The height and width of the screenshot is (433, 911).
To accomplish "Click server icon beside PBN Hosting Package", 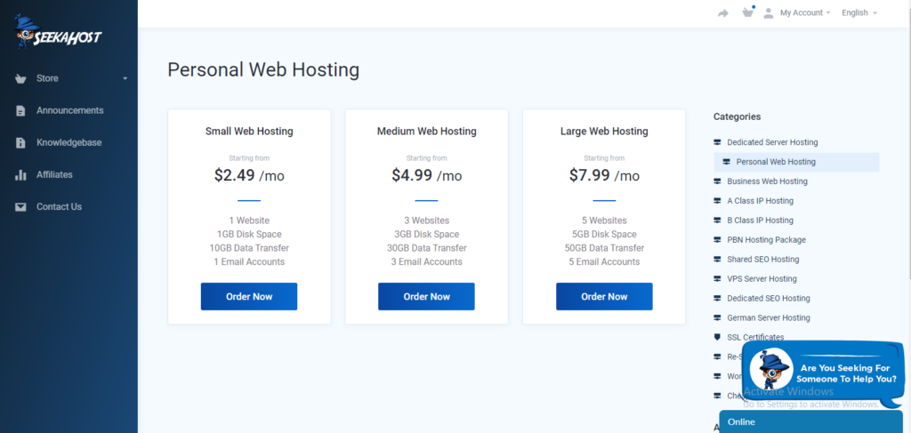I will [x=718, y=240].
